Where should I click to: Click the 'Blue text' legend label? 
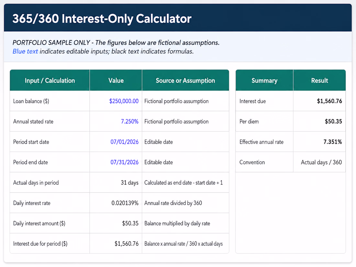point(25,51)
